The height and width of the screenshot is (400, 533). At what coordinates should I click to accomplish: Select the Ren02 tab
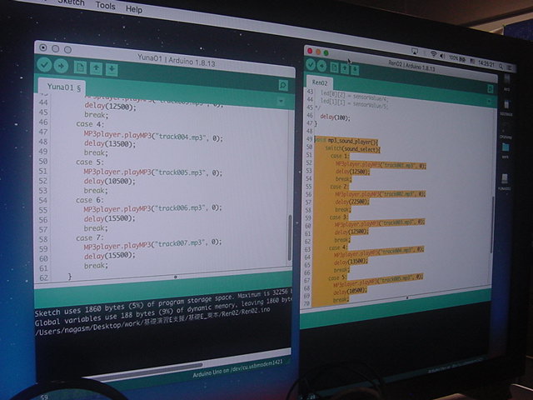pyautogui.click(x=320, y=82)
